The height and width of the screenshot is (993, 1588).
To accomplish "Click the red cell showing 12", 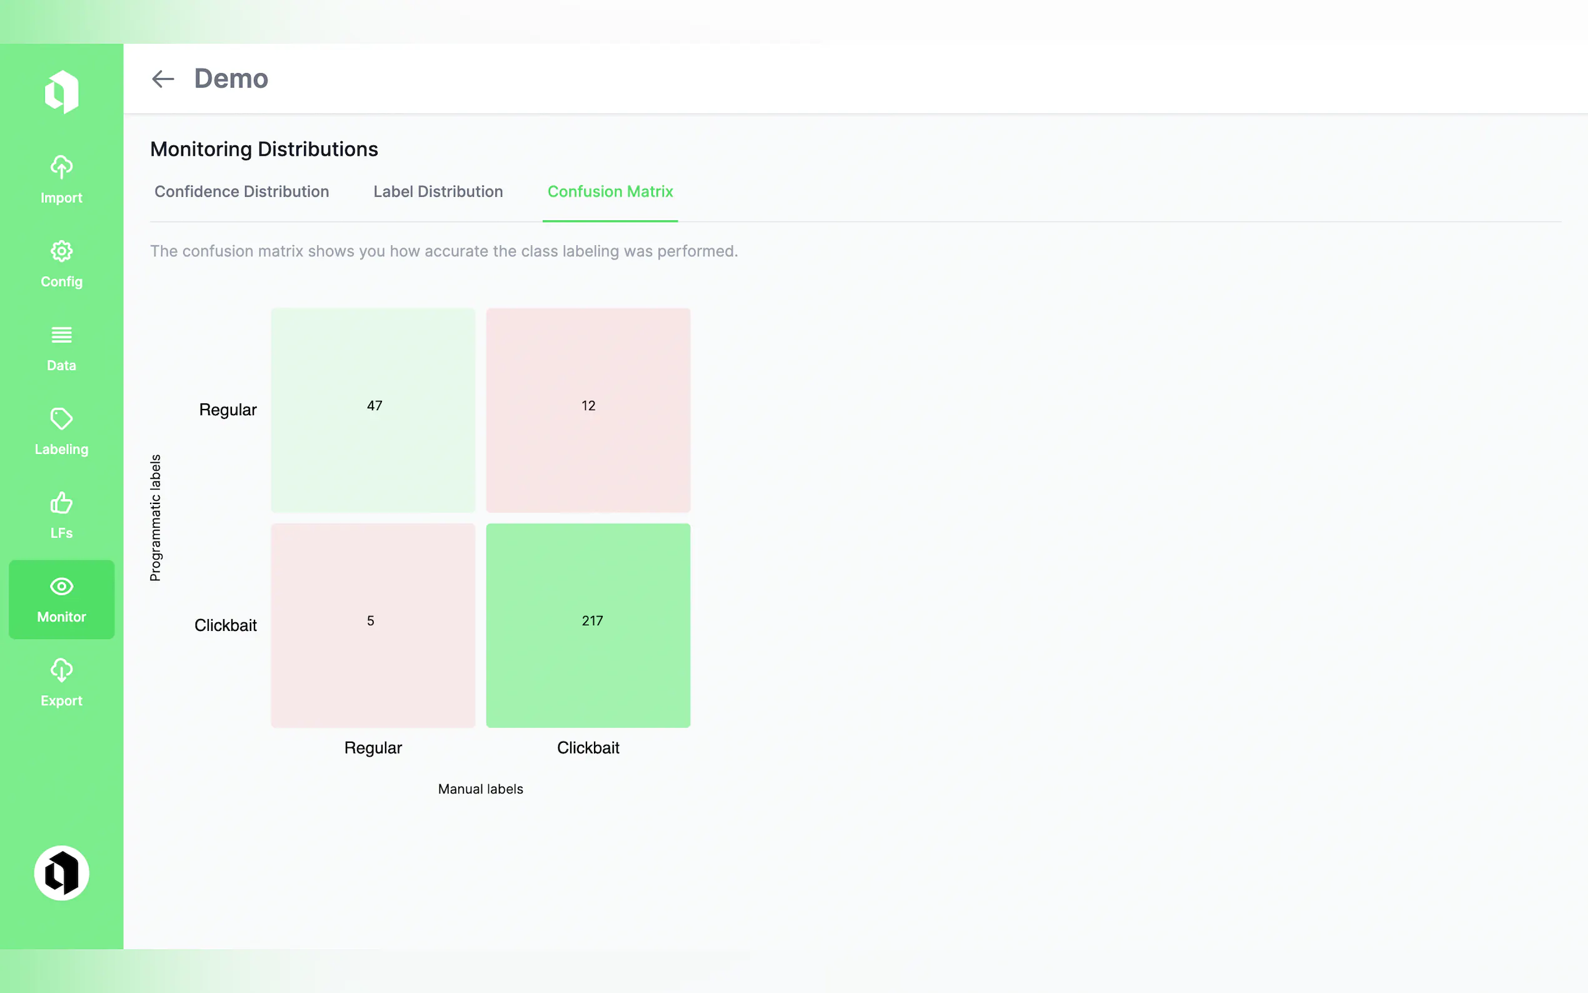I will point(588,410).
